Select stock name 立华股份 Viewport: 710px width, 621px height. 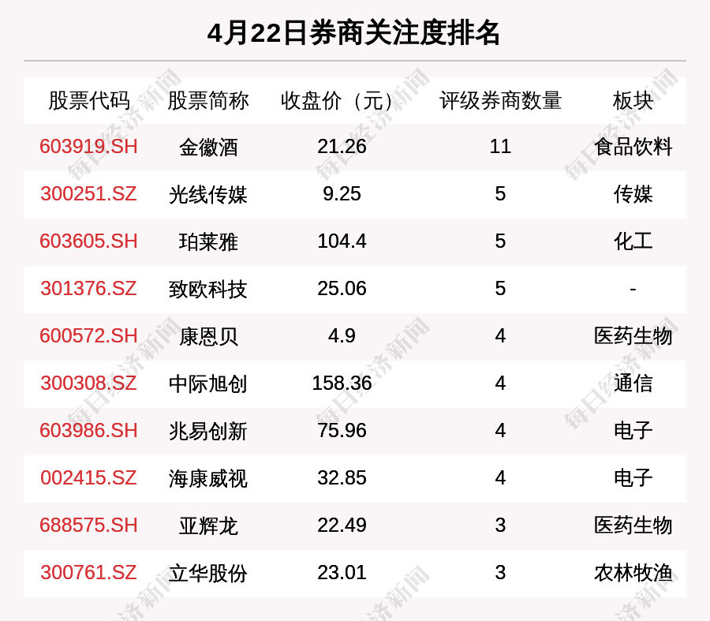click(208, 574)
